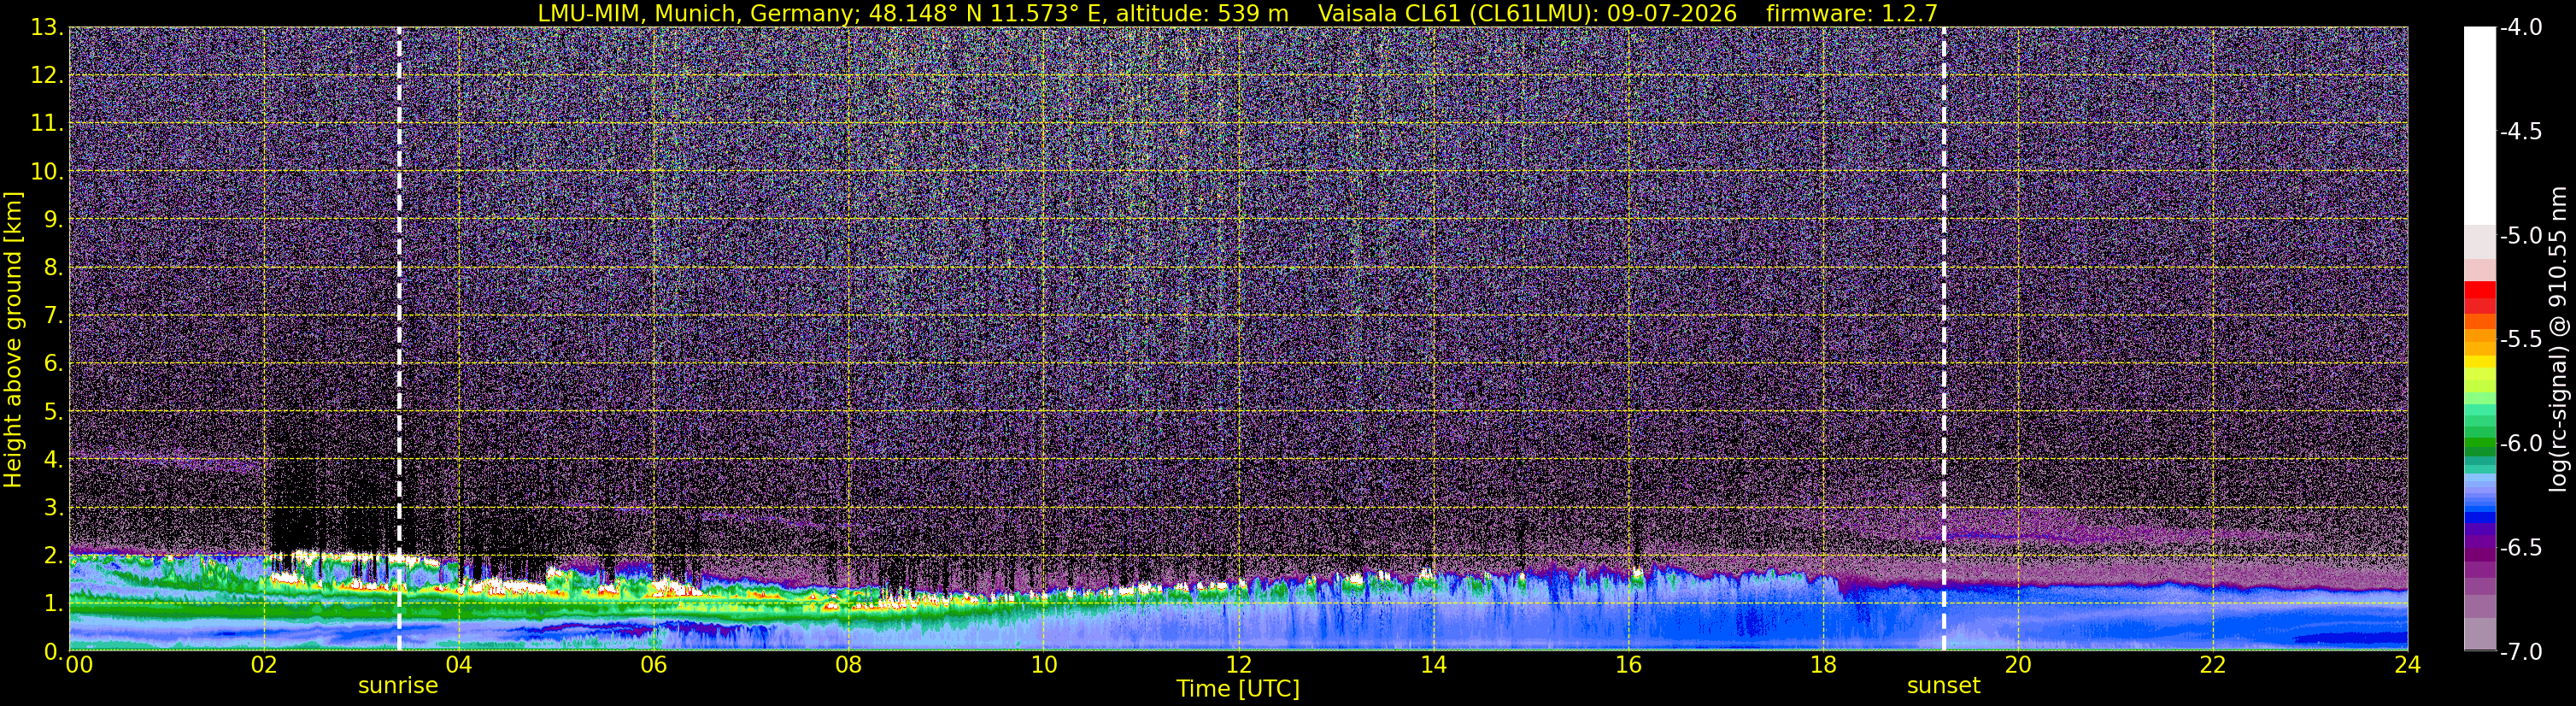2576x706 pixels.
Task: Click the '22' tick on the time axis
Action: point(2213,665)
